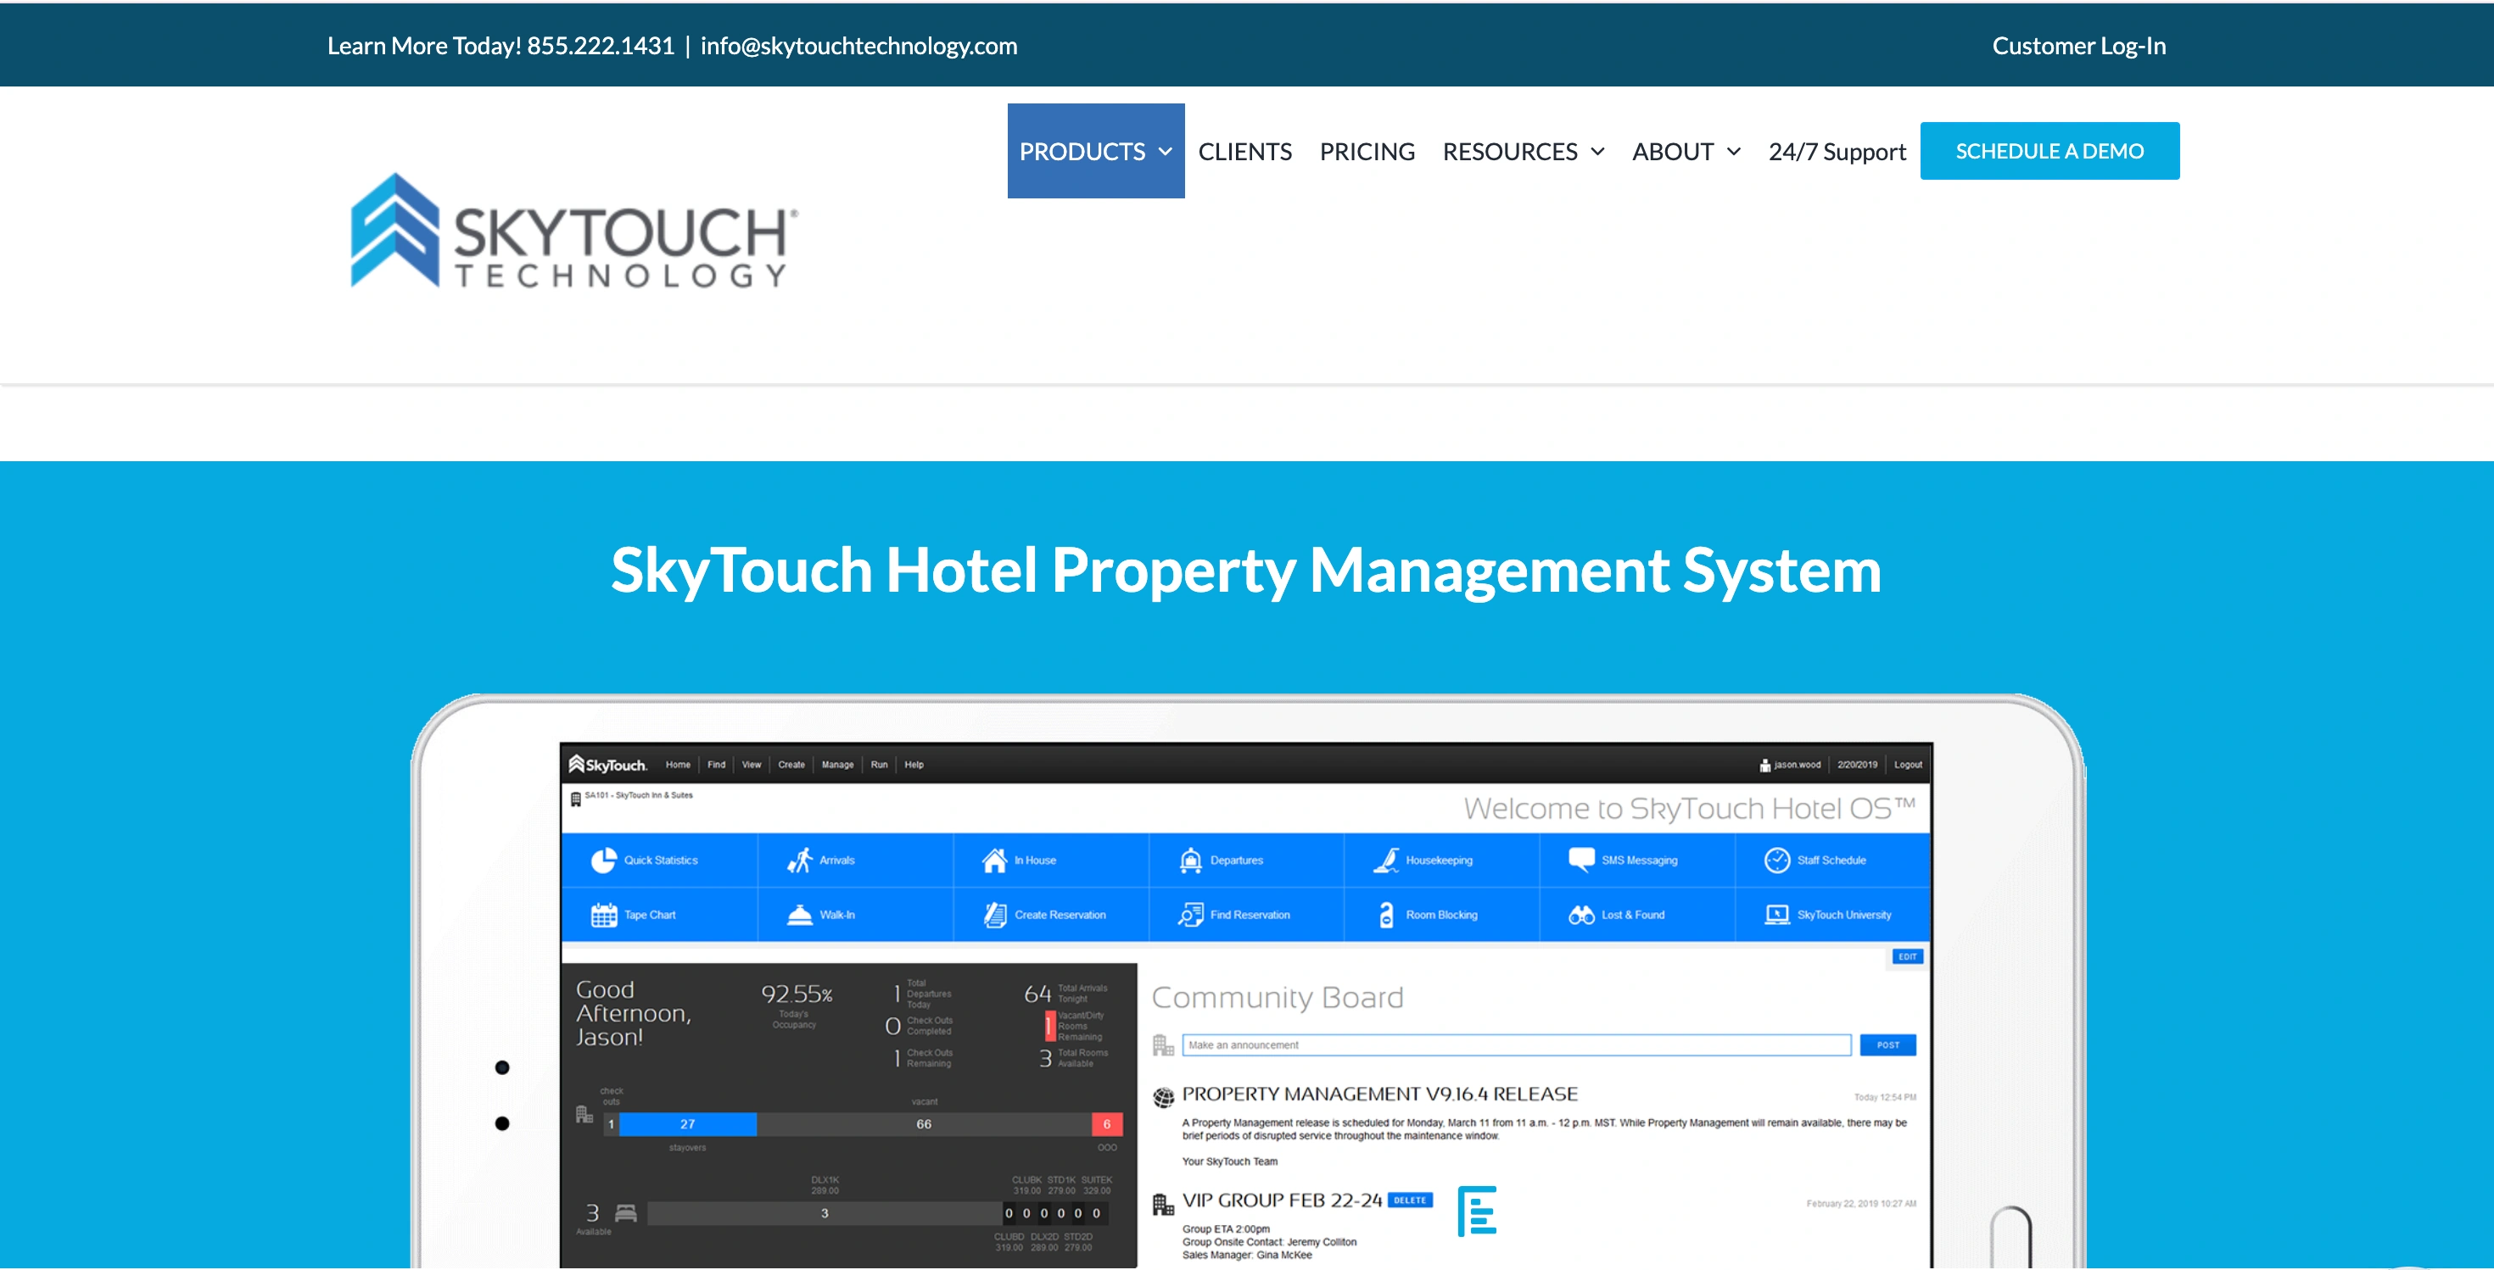Click the user icon beside jason.wood

tap(1765, 765)
